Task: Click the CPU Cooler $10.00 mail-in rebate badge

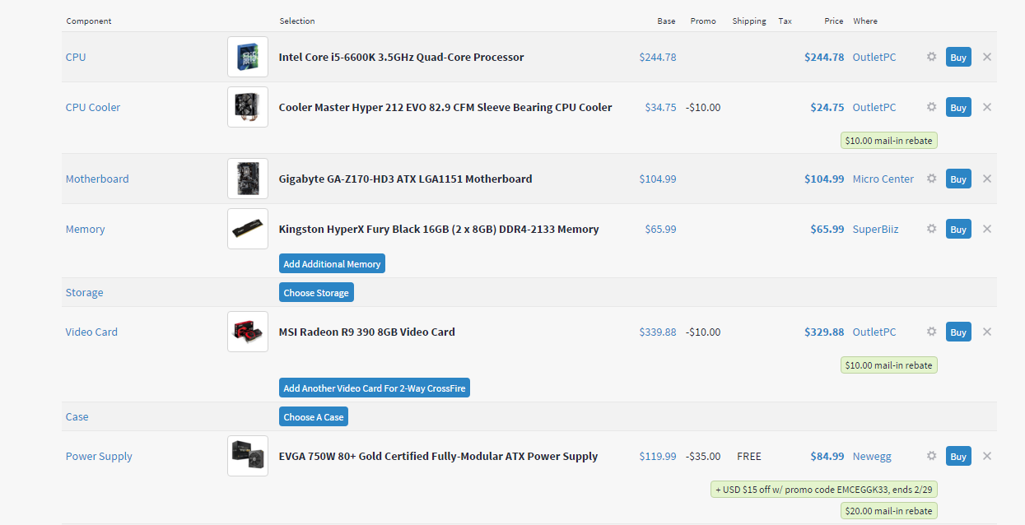Action: 889,141
